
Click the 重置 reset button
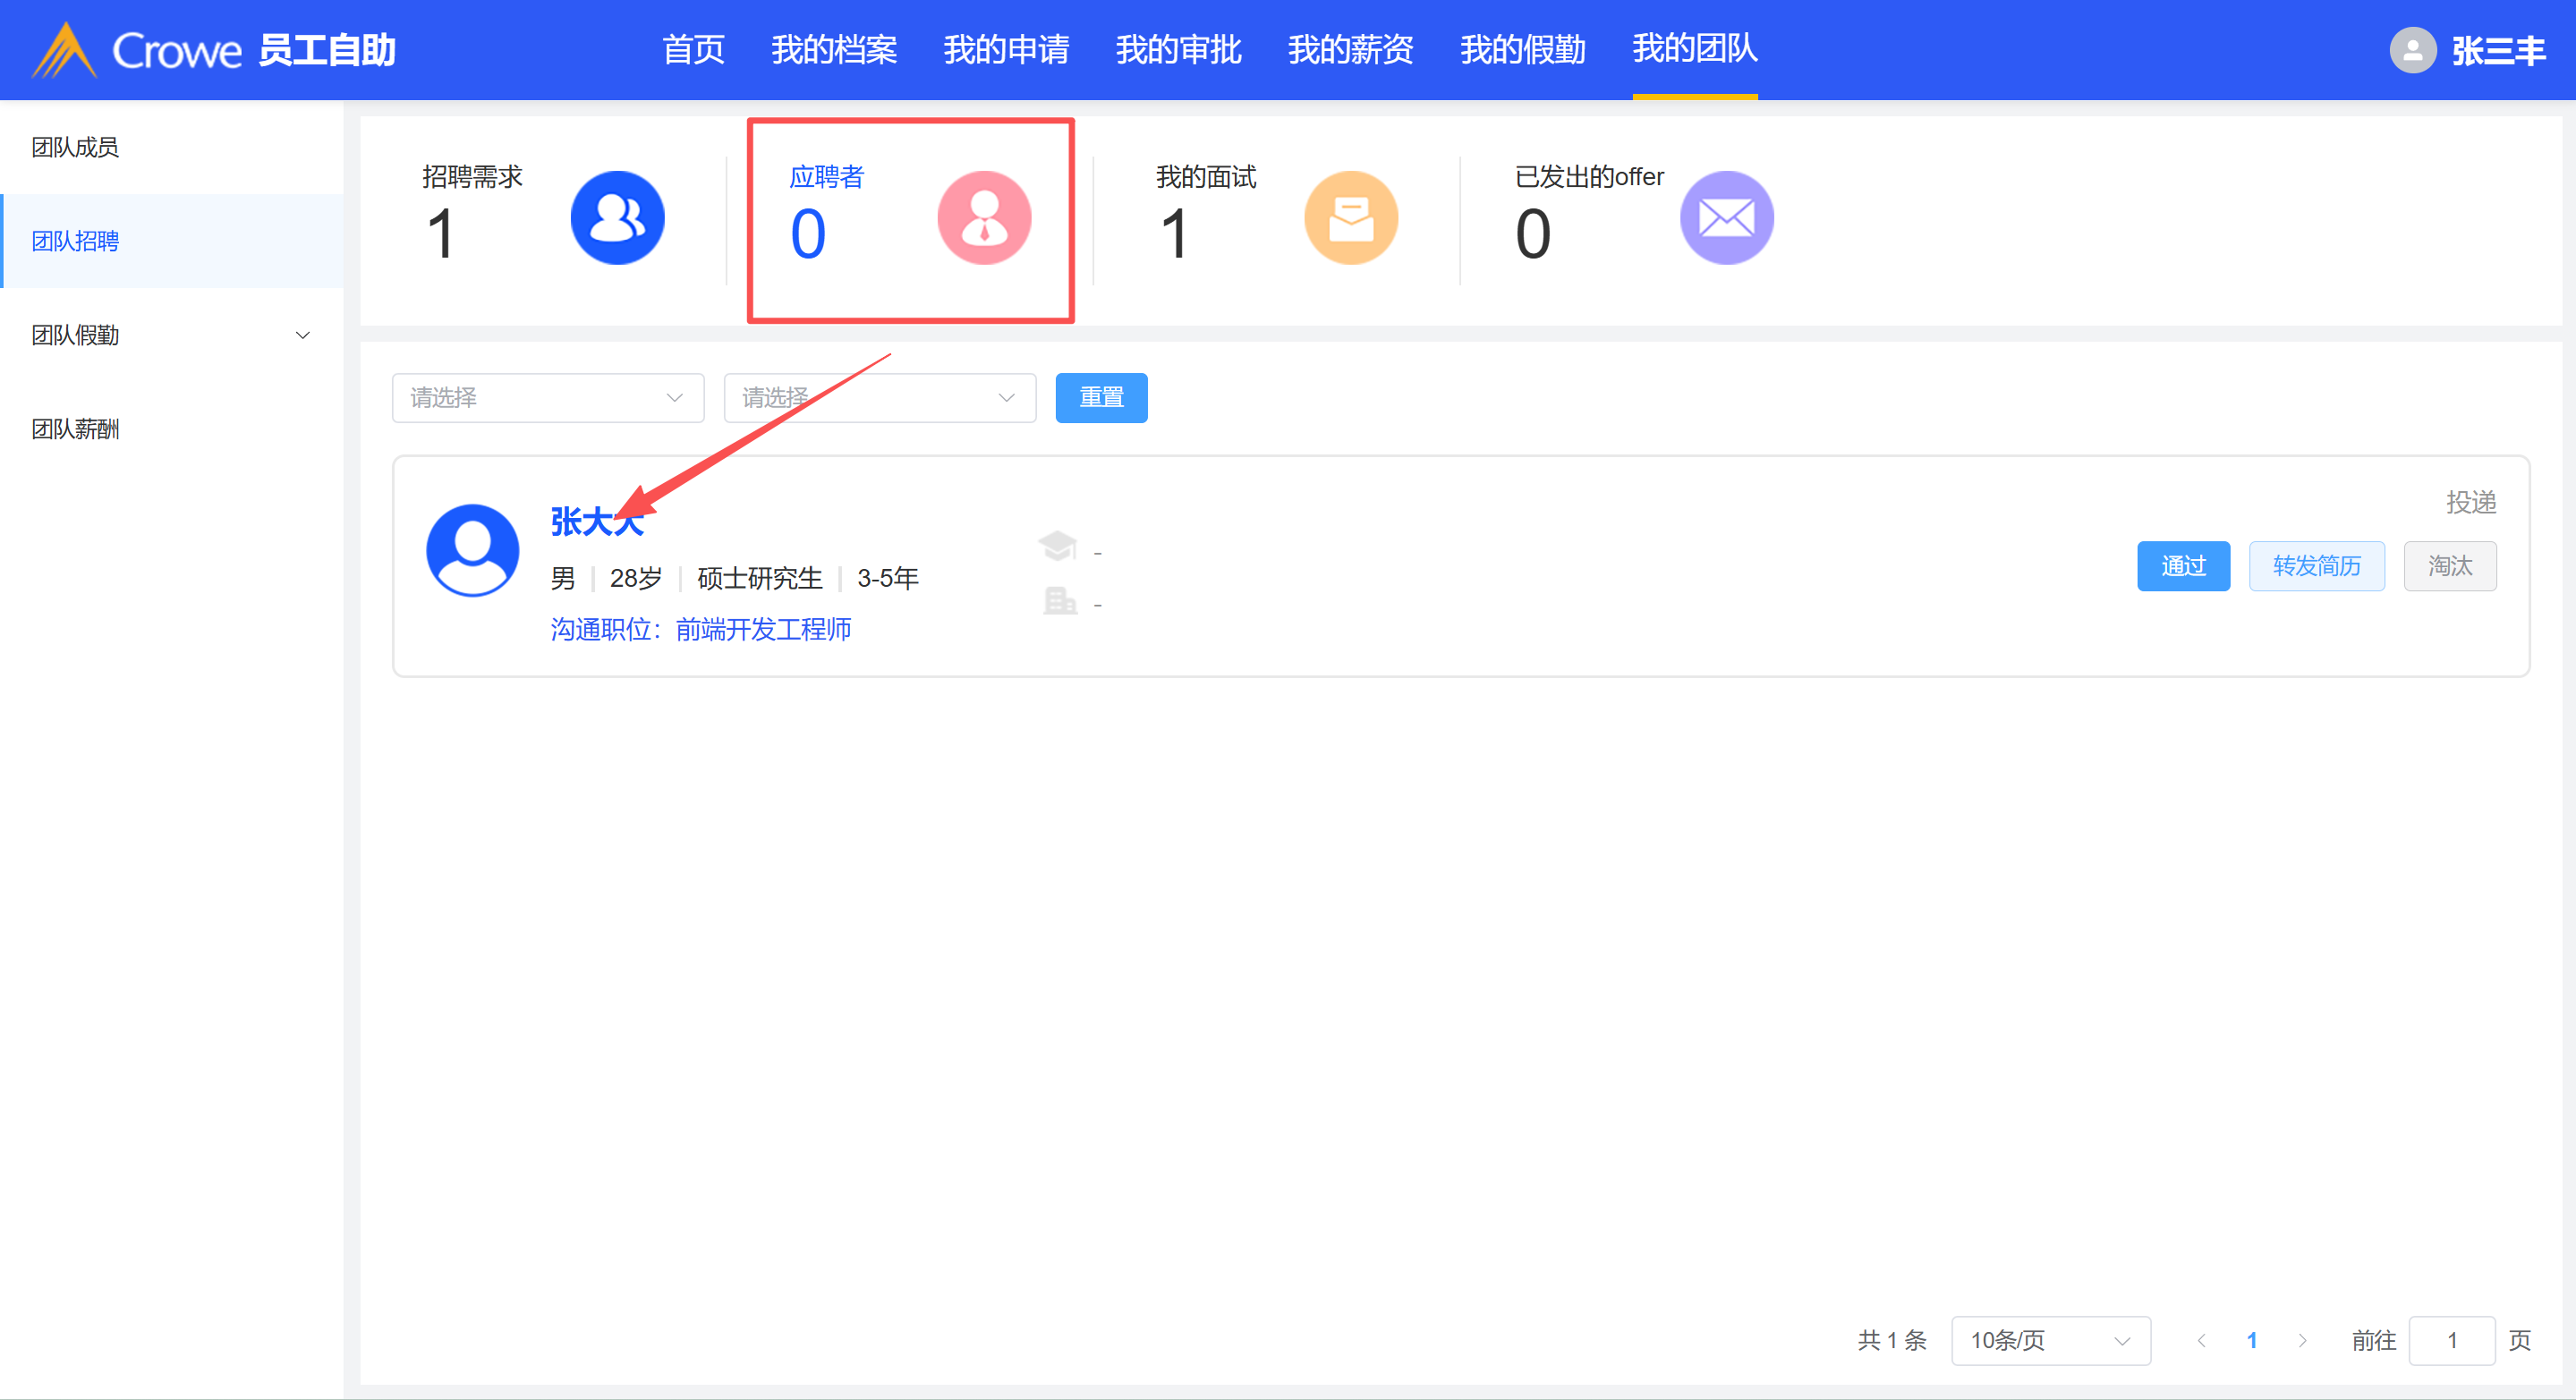[1101, 398]
